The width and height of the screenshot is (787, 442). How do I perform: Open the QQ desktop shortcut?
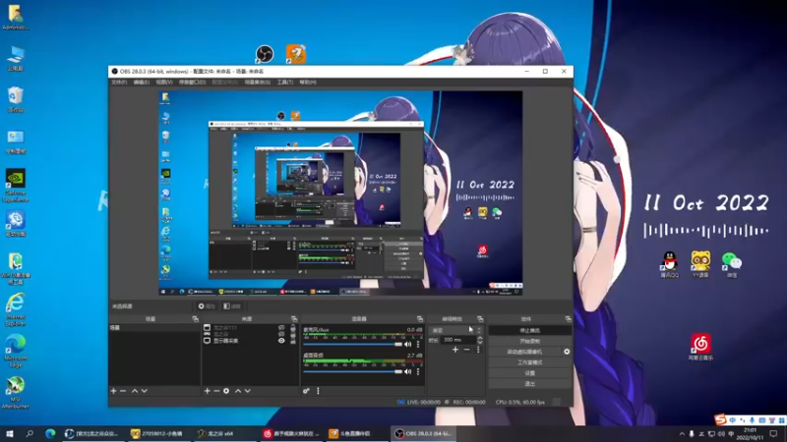669,264
